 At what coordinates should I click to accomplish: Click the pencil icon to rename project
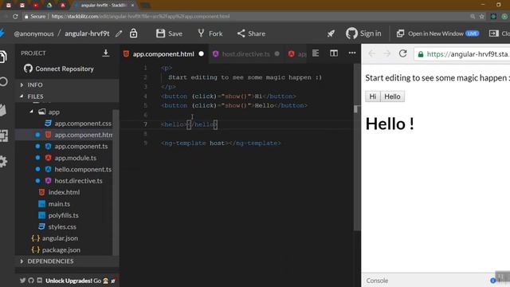pyautogui.click(x=119, y=33)
